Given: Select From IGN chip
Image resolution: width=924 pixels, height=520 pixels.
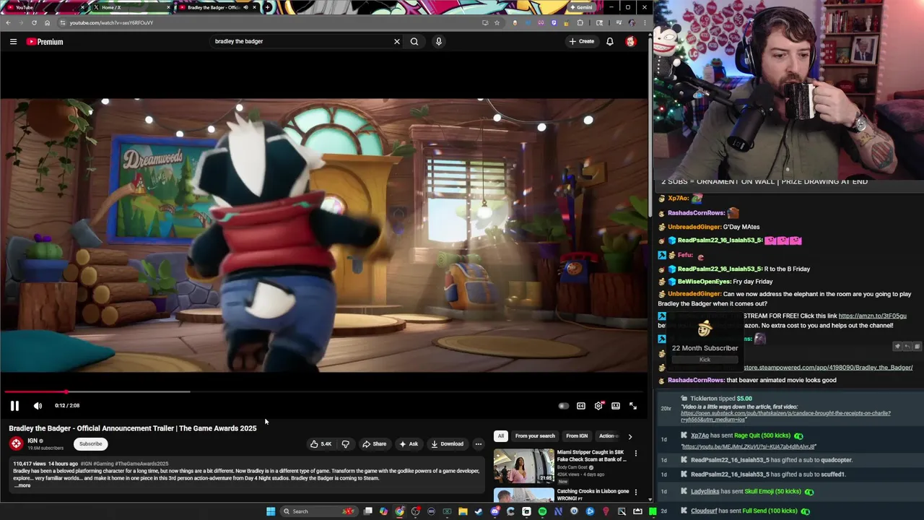Looking at the screenshot, I should [577, 436].
